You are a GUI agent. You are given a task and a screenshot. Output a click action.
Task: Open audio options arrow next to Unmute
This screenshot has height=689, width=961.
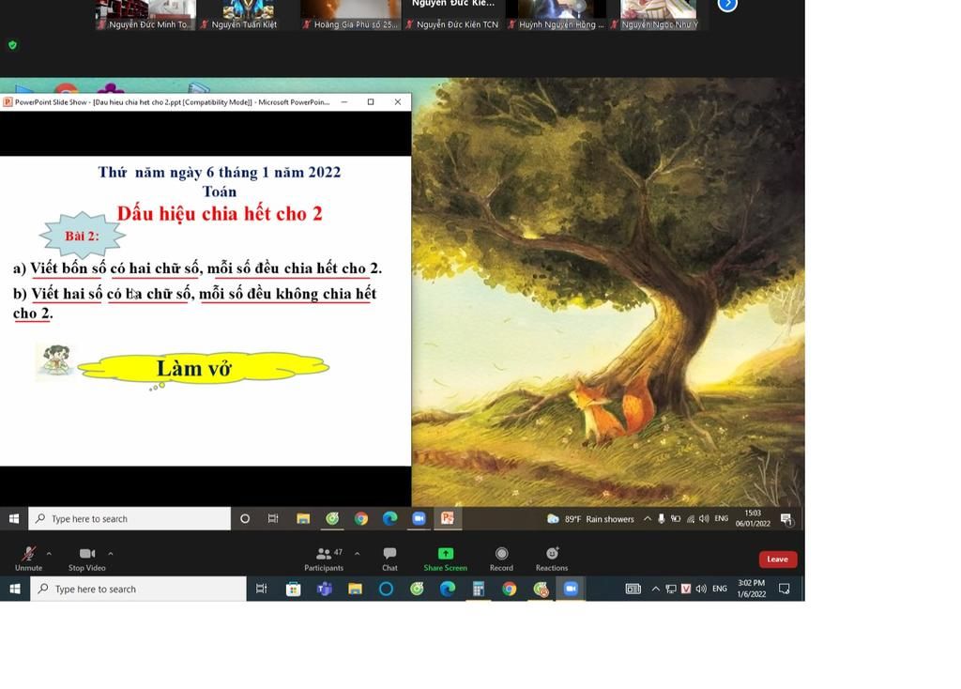(49, 554)
